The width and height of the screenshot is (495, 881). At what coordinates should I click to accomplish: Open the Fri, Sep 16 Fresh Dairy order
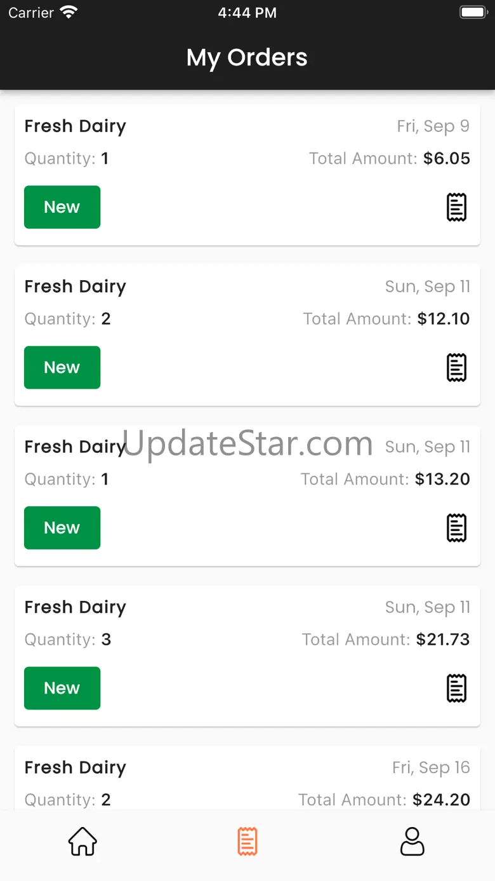247,781
